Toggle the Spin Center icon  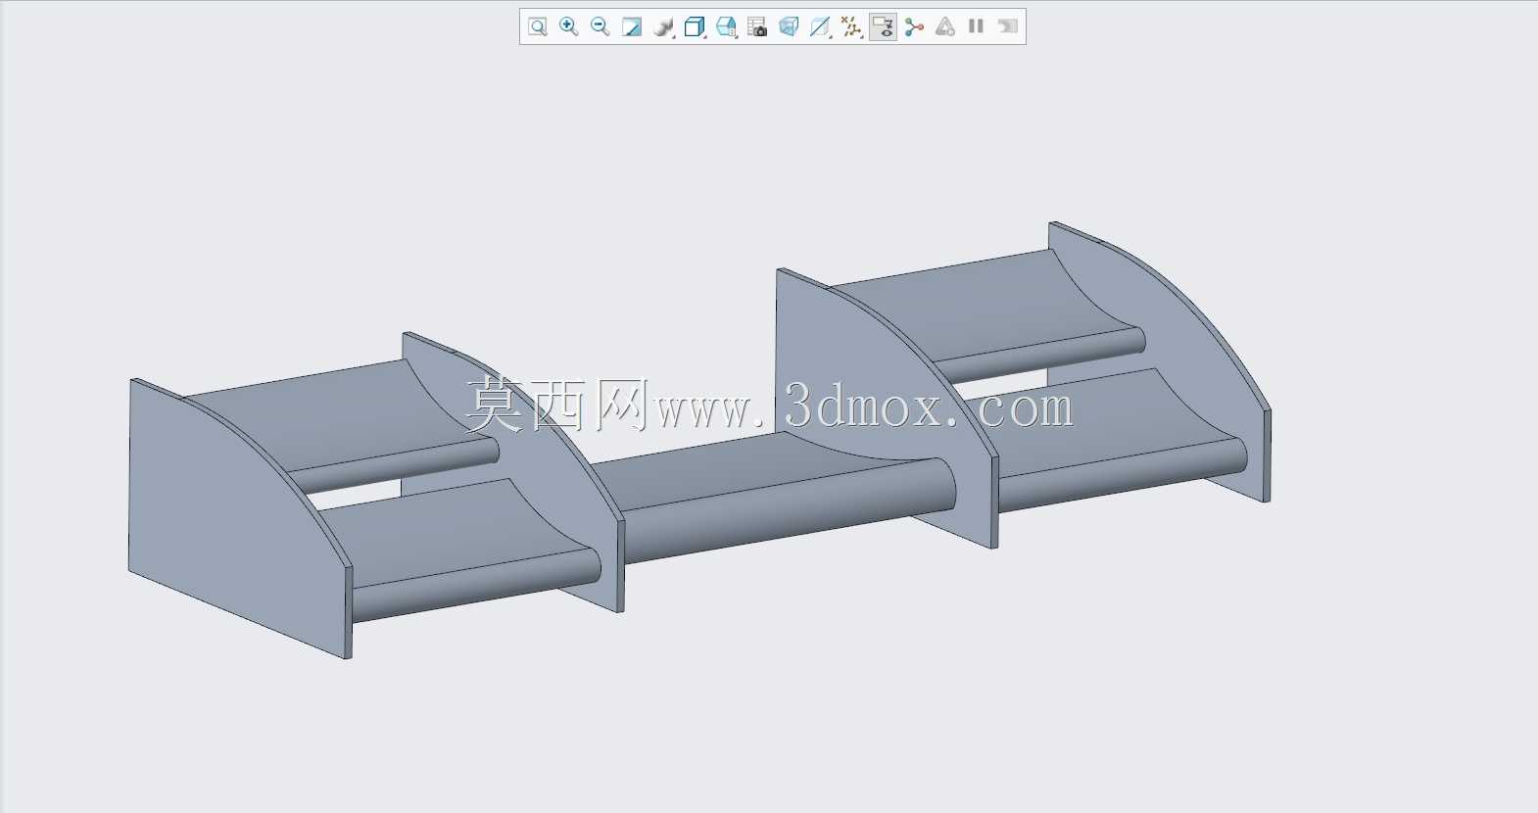tap(914, 26)
